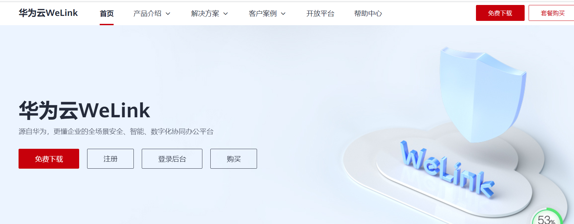Image resolution: width=574 pixels, height=224 pixels.
Task: Click chevron arrow next to 客户案例
Action: [x=283, y=14]
